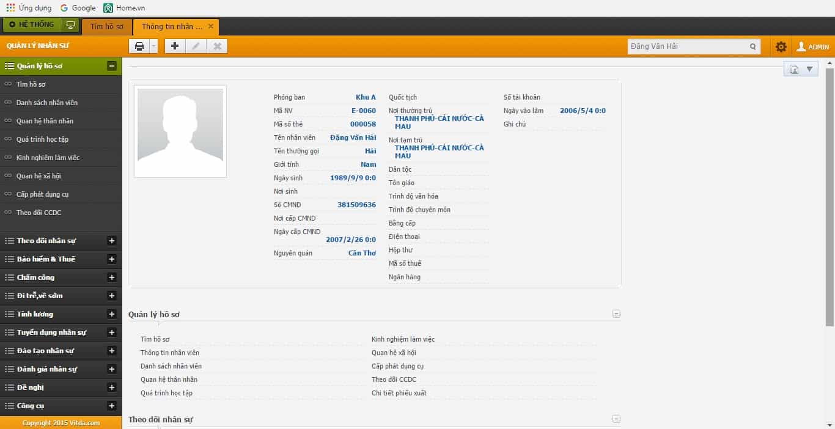
Task: Click the add (plus) toolbar button
Action: [x=175, y=46]
